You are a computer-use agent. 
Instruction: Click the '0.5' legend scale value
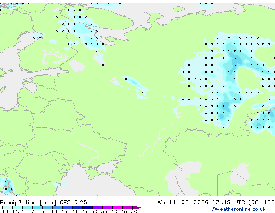(15, 211)
